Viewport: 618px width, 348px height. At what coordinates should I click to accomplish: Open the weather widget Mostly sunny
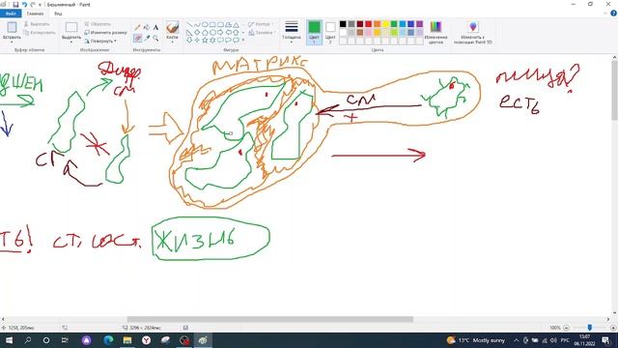coord(476,340)
